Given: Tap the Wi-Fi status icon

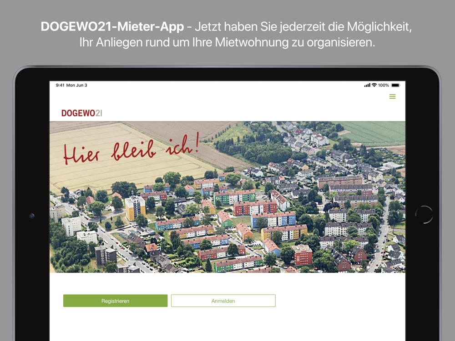Looking at the screenshot, I should tap(374, 85).
